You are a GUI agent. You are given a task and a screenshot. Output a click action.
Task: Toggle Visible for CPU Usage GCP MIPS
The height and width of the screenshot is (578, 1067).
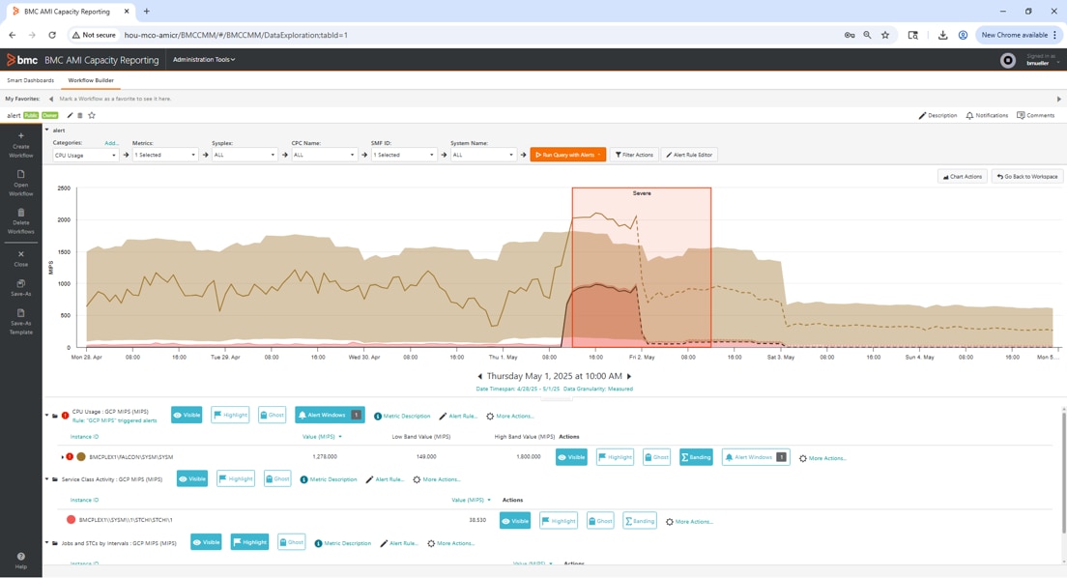click(x=187, y=415)
